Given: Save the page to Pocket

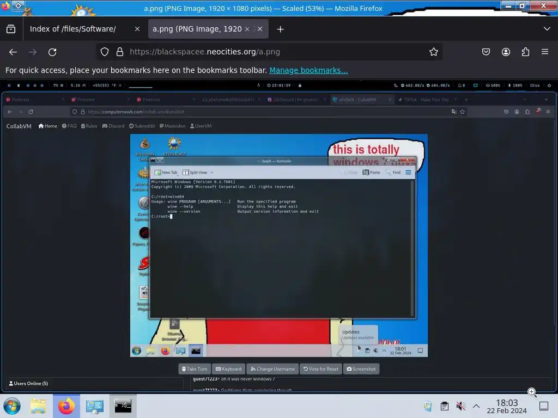Looking at the screenshot, I should pos(486,52).
